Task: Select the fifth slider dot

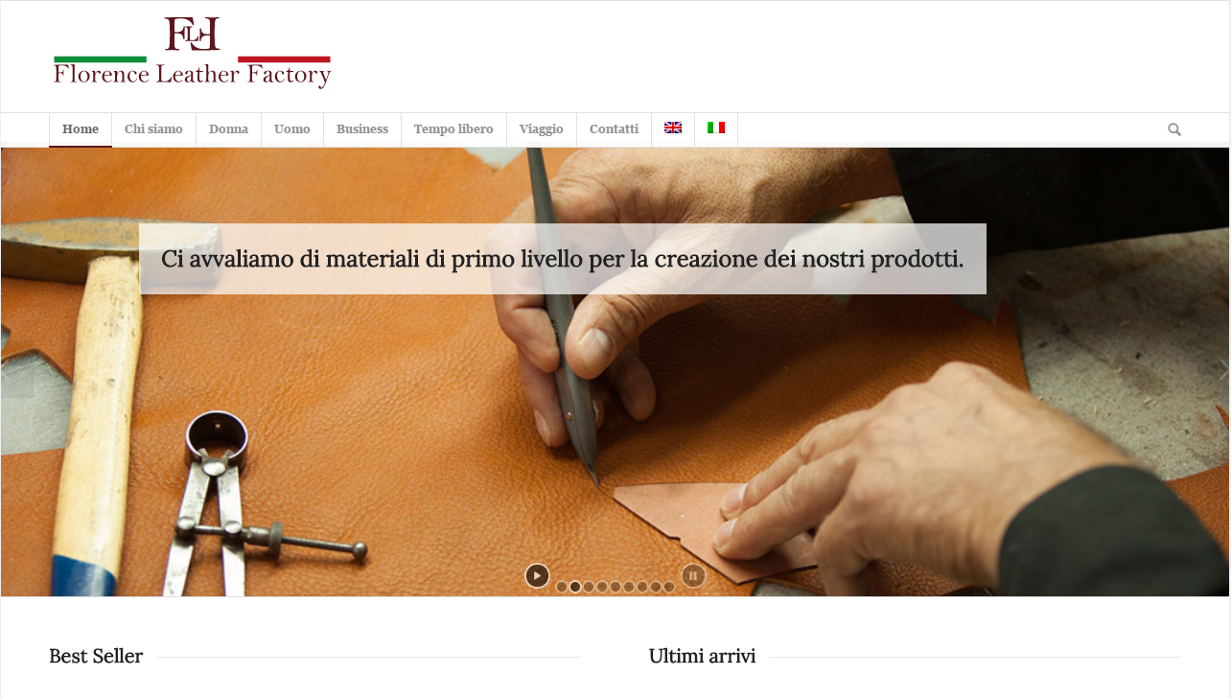Action: 615,587
